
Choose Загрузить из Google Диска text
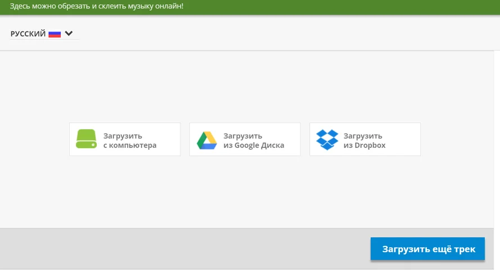(253, 141)
